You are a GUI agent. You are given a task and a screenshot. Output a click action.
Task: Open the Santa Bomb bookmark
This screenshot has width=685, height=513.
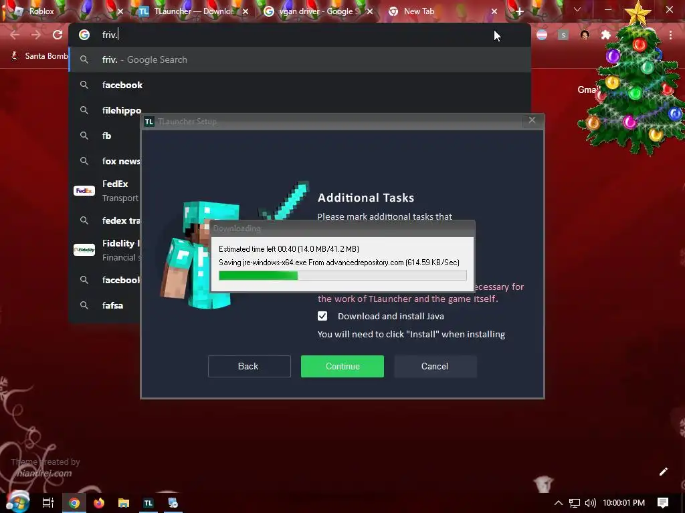point(39,56)
